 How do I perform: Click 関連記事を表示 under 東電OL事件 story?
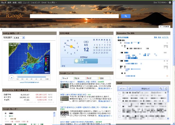105,101
